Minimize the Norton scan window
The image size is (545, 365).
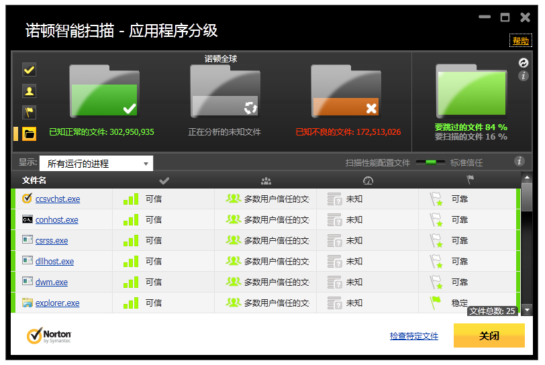coord(485,17)
